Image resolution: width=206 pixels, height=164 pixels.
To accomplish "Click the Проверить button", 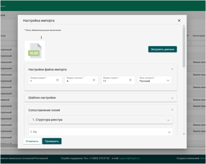I will tap(52, 141).
